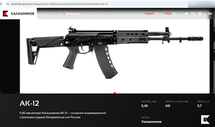Switch site language to EN
215x127 pixels.
[210, 13]
